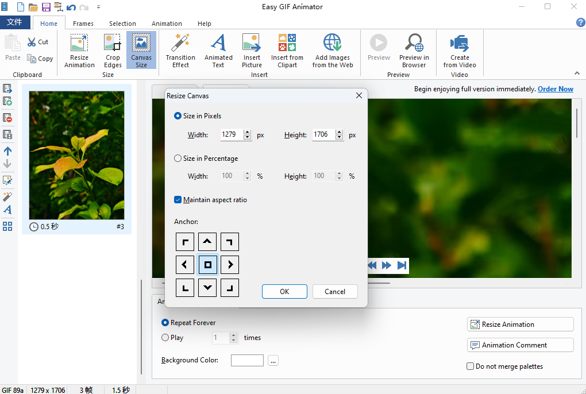The height and width of the screenshot is (394, 586).
Task: Select the Crop Edges tool
Action: click(x=113, y=50)
